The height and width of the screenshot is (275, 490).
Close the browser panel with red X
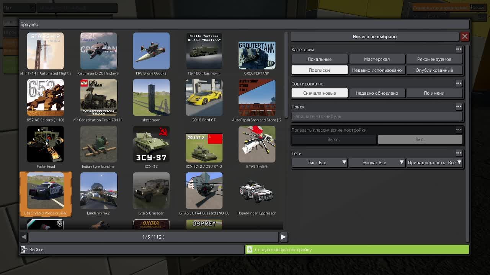point(465,36)
